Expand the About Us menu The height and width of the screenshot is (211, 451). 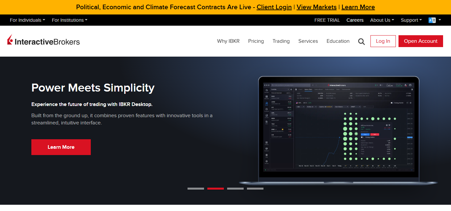(382, 20)
